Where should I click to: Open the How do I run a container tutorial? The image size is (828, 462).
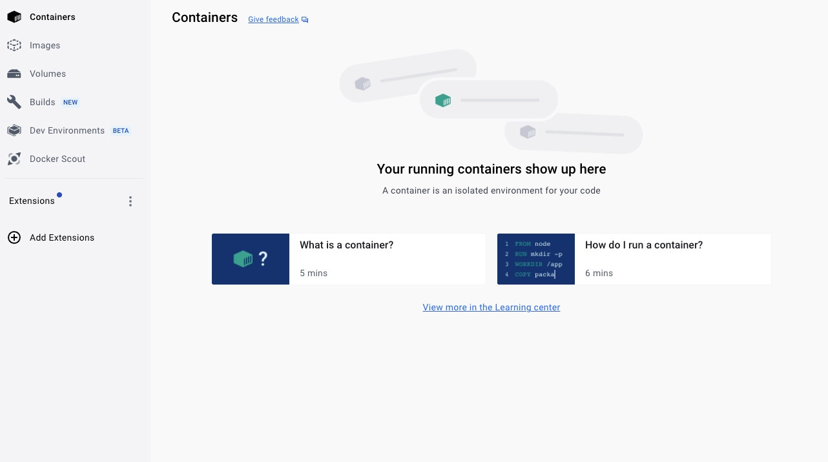pyautogui.click(x=634, y=259)
